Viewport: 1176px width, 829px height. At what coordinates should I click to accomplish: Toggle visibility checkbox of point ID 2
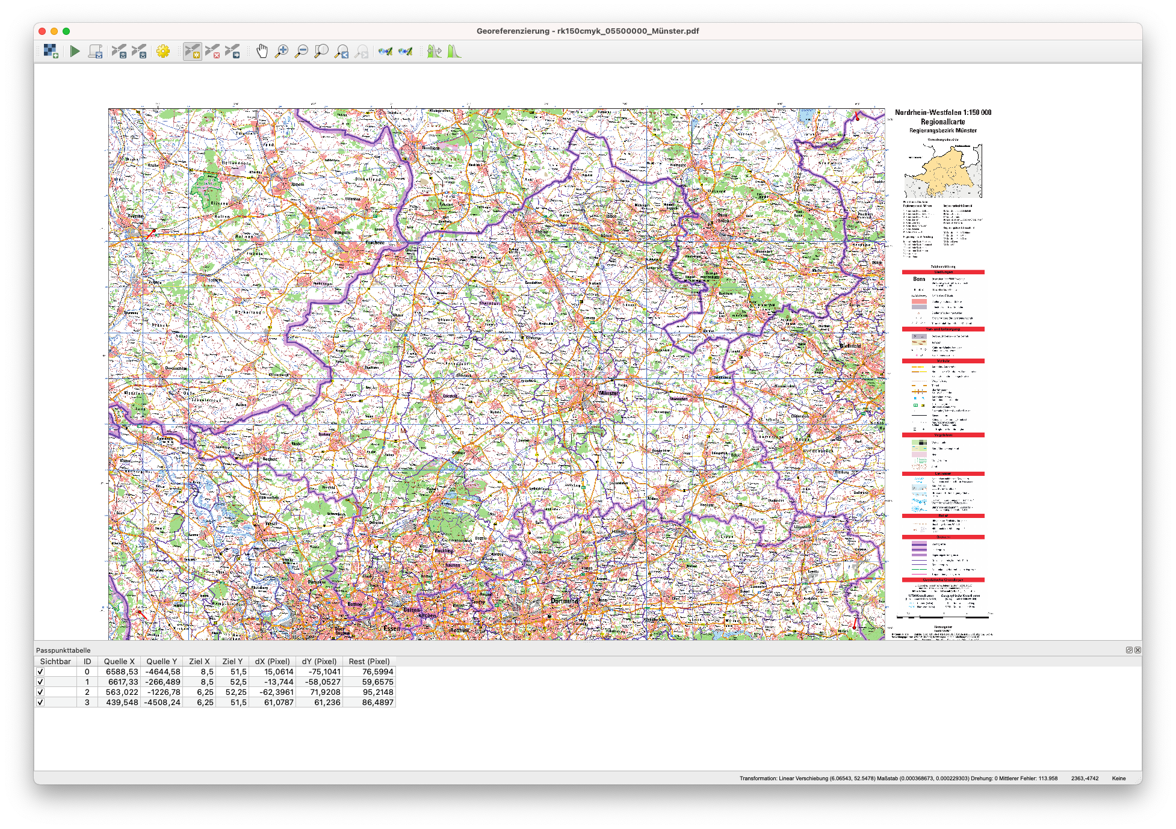pyautogui.click(x=40, y=692)
